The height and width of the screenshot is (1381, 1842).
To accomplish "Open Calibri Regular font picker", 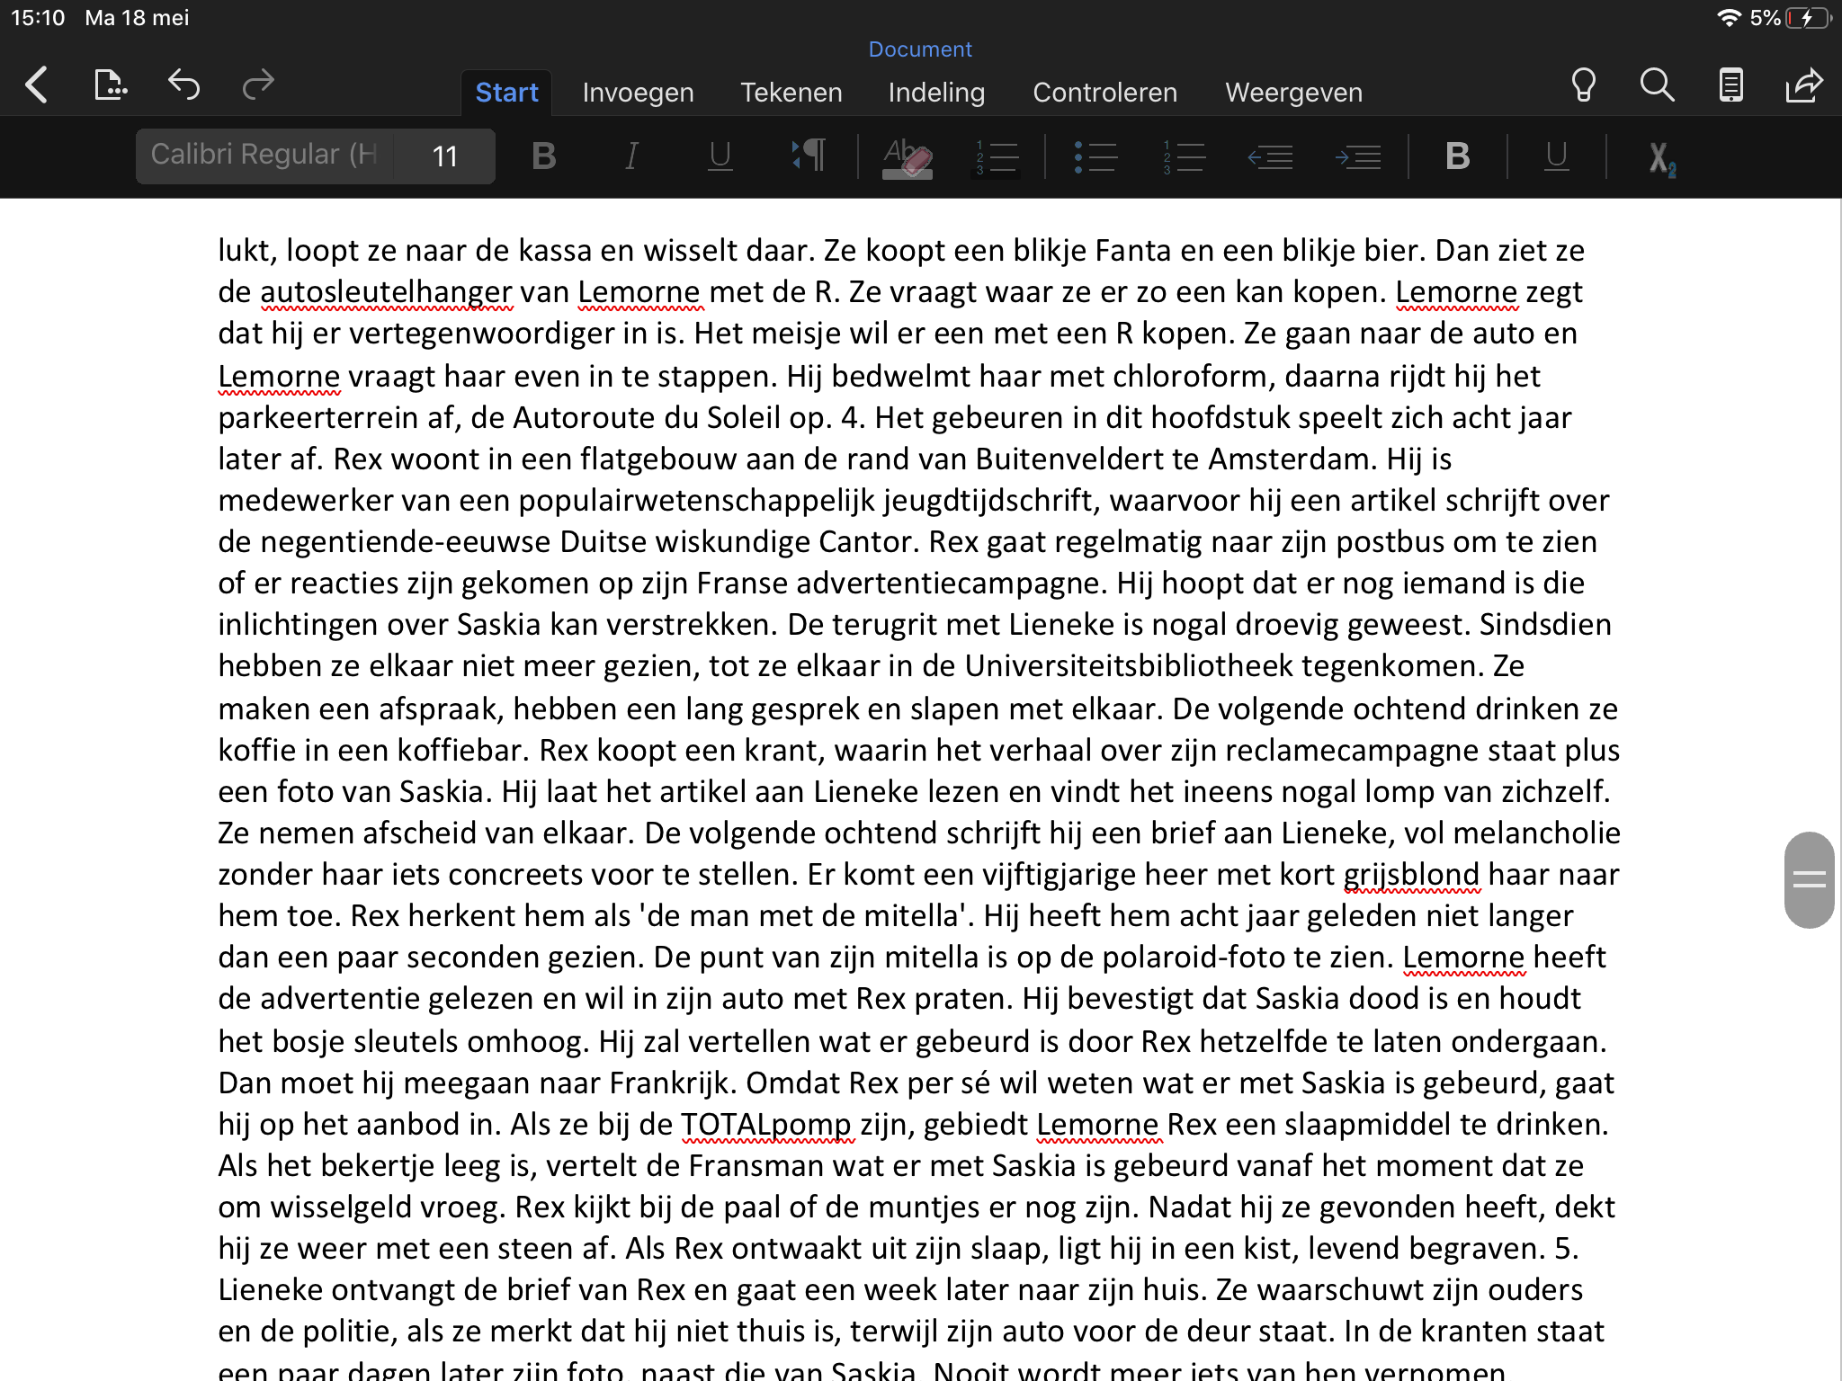I will pos(264,156).
